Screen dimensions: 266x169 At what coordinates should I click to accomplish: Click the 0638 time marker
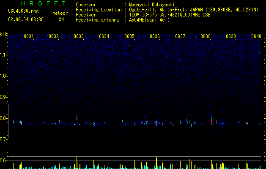(206, 36)
